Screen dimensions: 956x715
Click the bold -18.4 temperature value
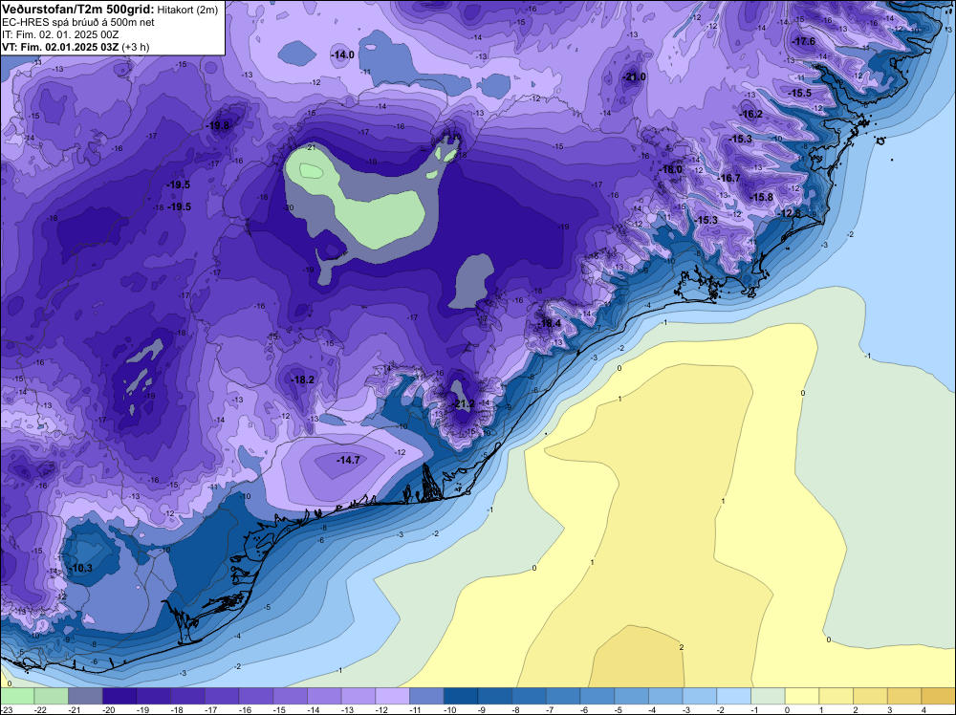(550, 323)
